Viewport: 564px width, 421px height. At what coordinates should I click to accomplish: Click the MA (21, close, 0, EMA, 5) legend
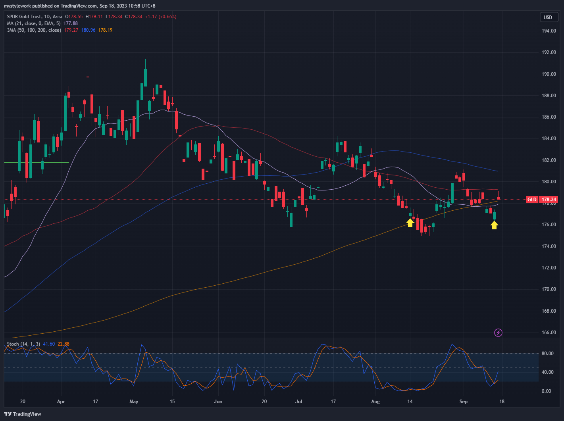tap(34, 23)
